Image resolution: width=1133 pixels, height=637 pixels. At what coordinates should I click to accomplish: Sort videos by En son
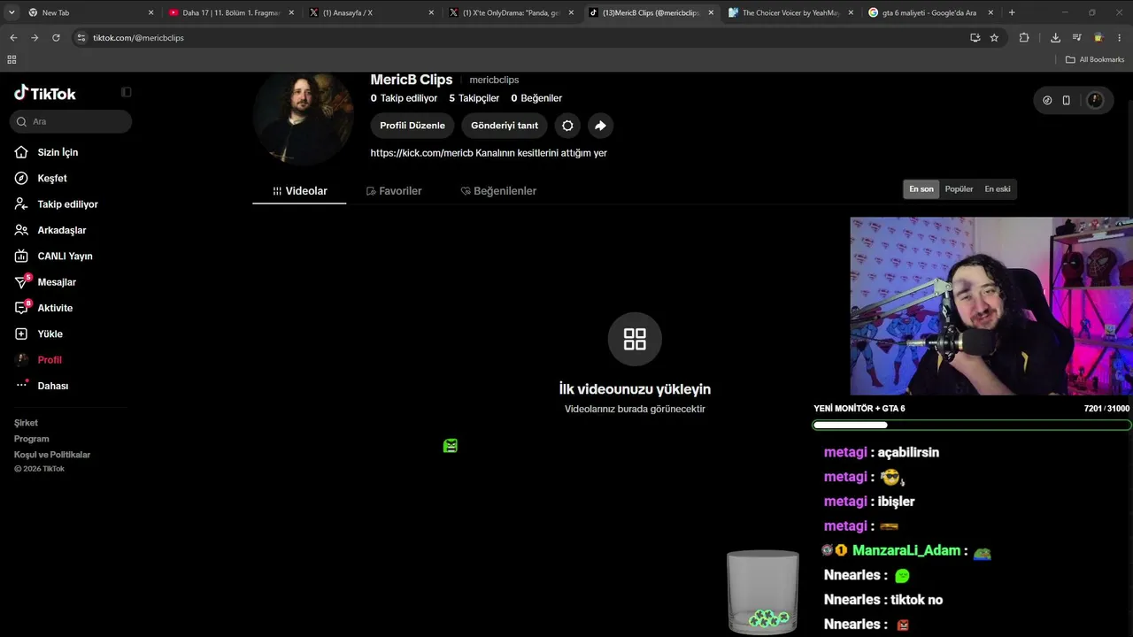click(x=921, y=188)
